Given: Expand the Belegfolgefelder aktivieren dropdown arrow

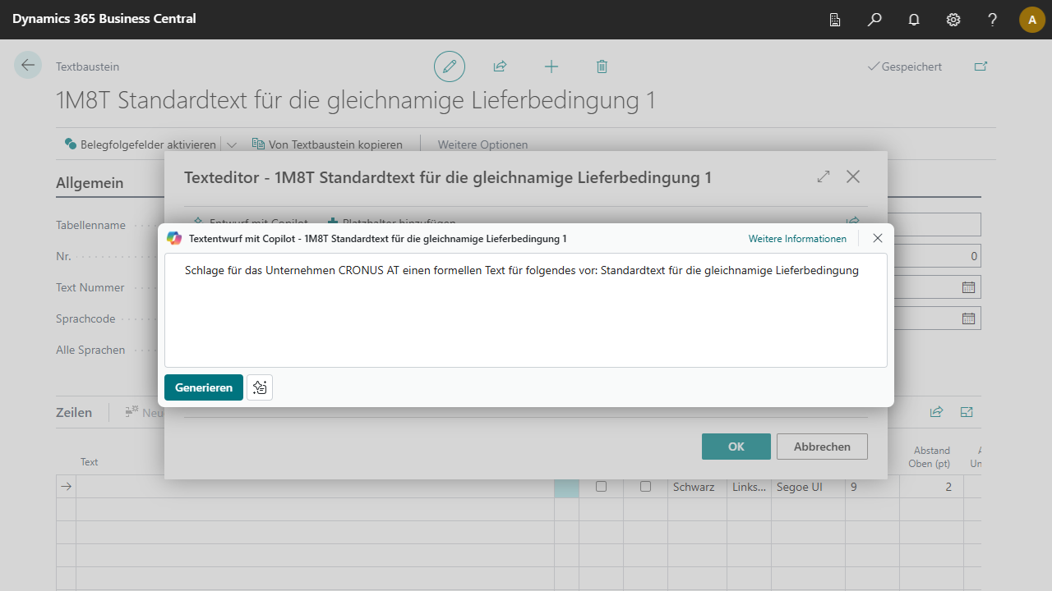Looking at the screenshot, I should tap(232, 144).
